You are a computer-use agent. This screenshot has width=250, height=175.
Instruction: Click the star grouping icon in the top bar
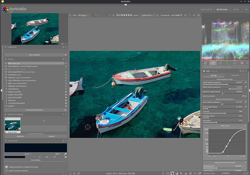pyautogui.click(x=185, y=15)
